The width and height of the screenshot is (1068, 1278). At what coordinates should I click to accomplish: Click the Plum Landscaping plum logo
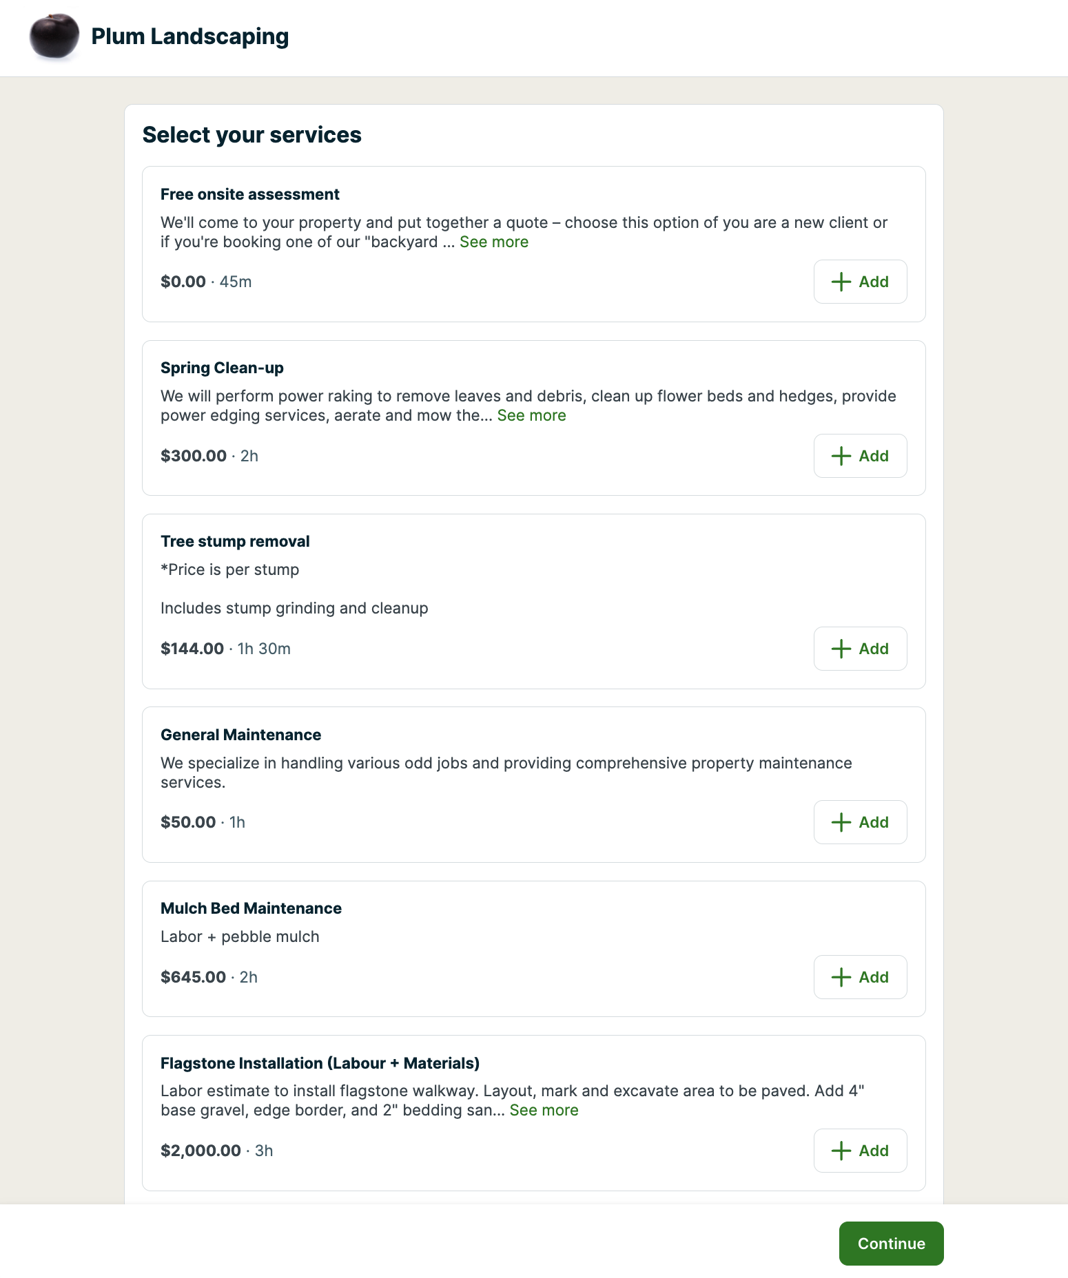click(x=54, y=35)
